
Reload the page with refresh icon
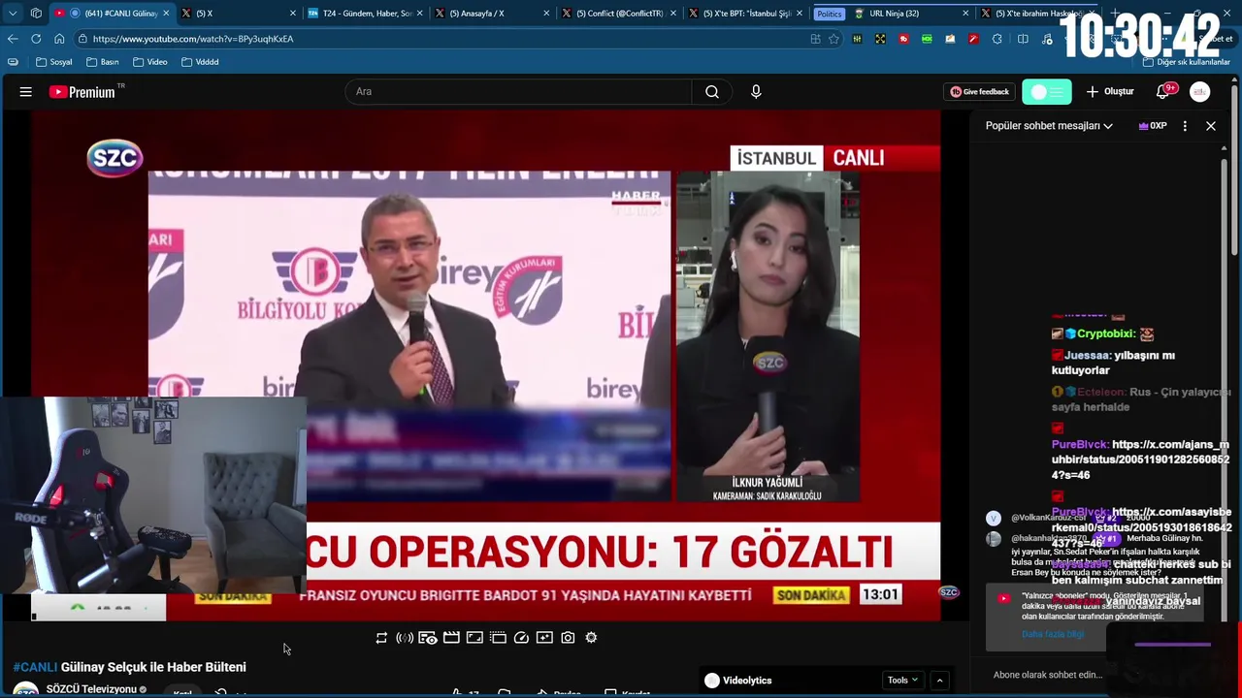click(x=36, y=39)
